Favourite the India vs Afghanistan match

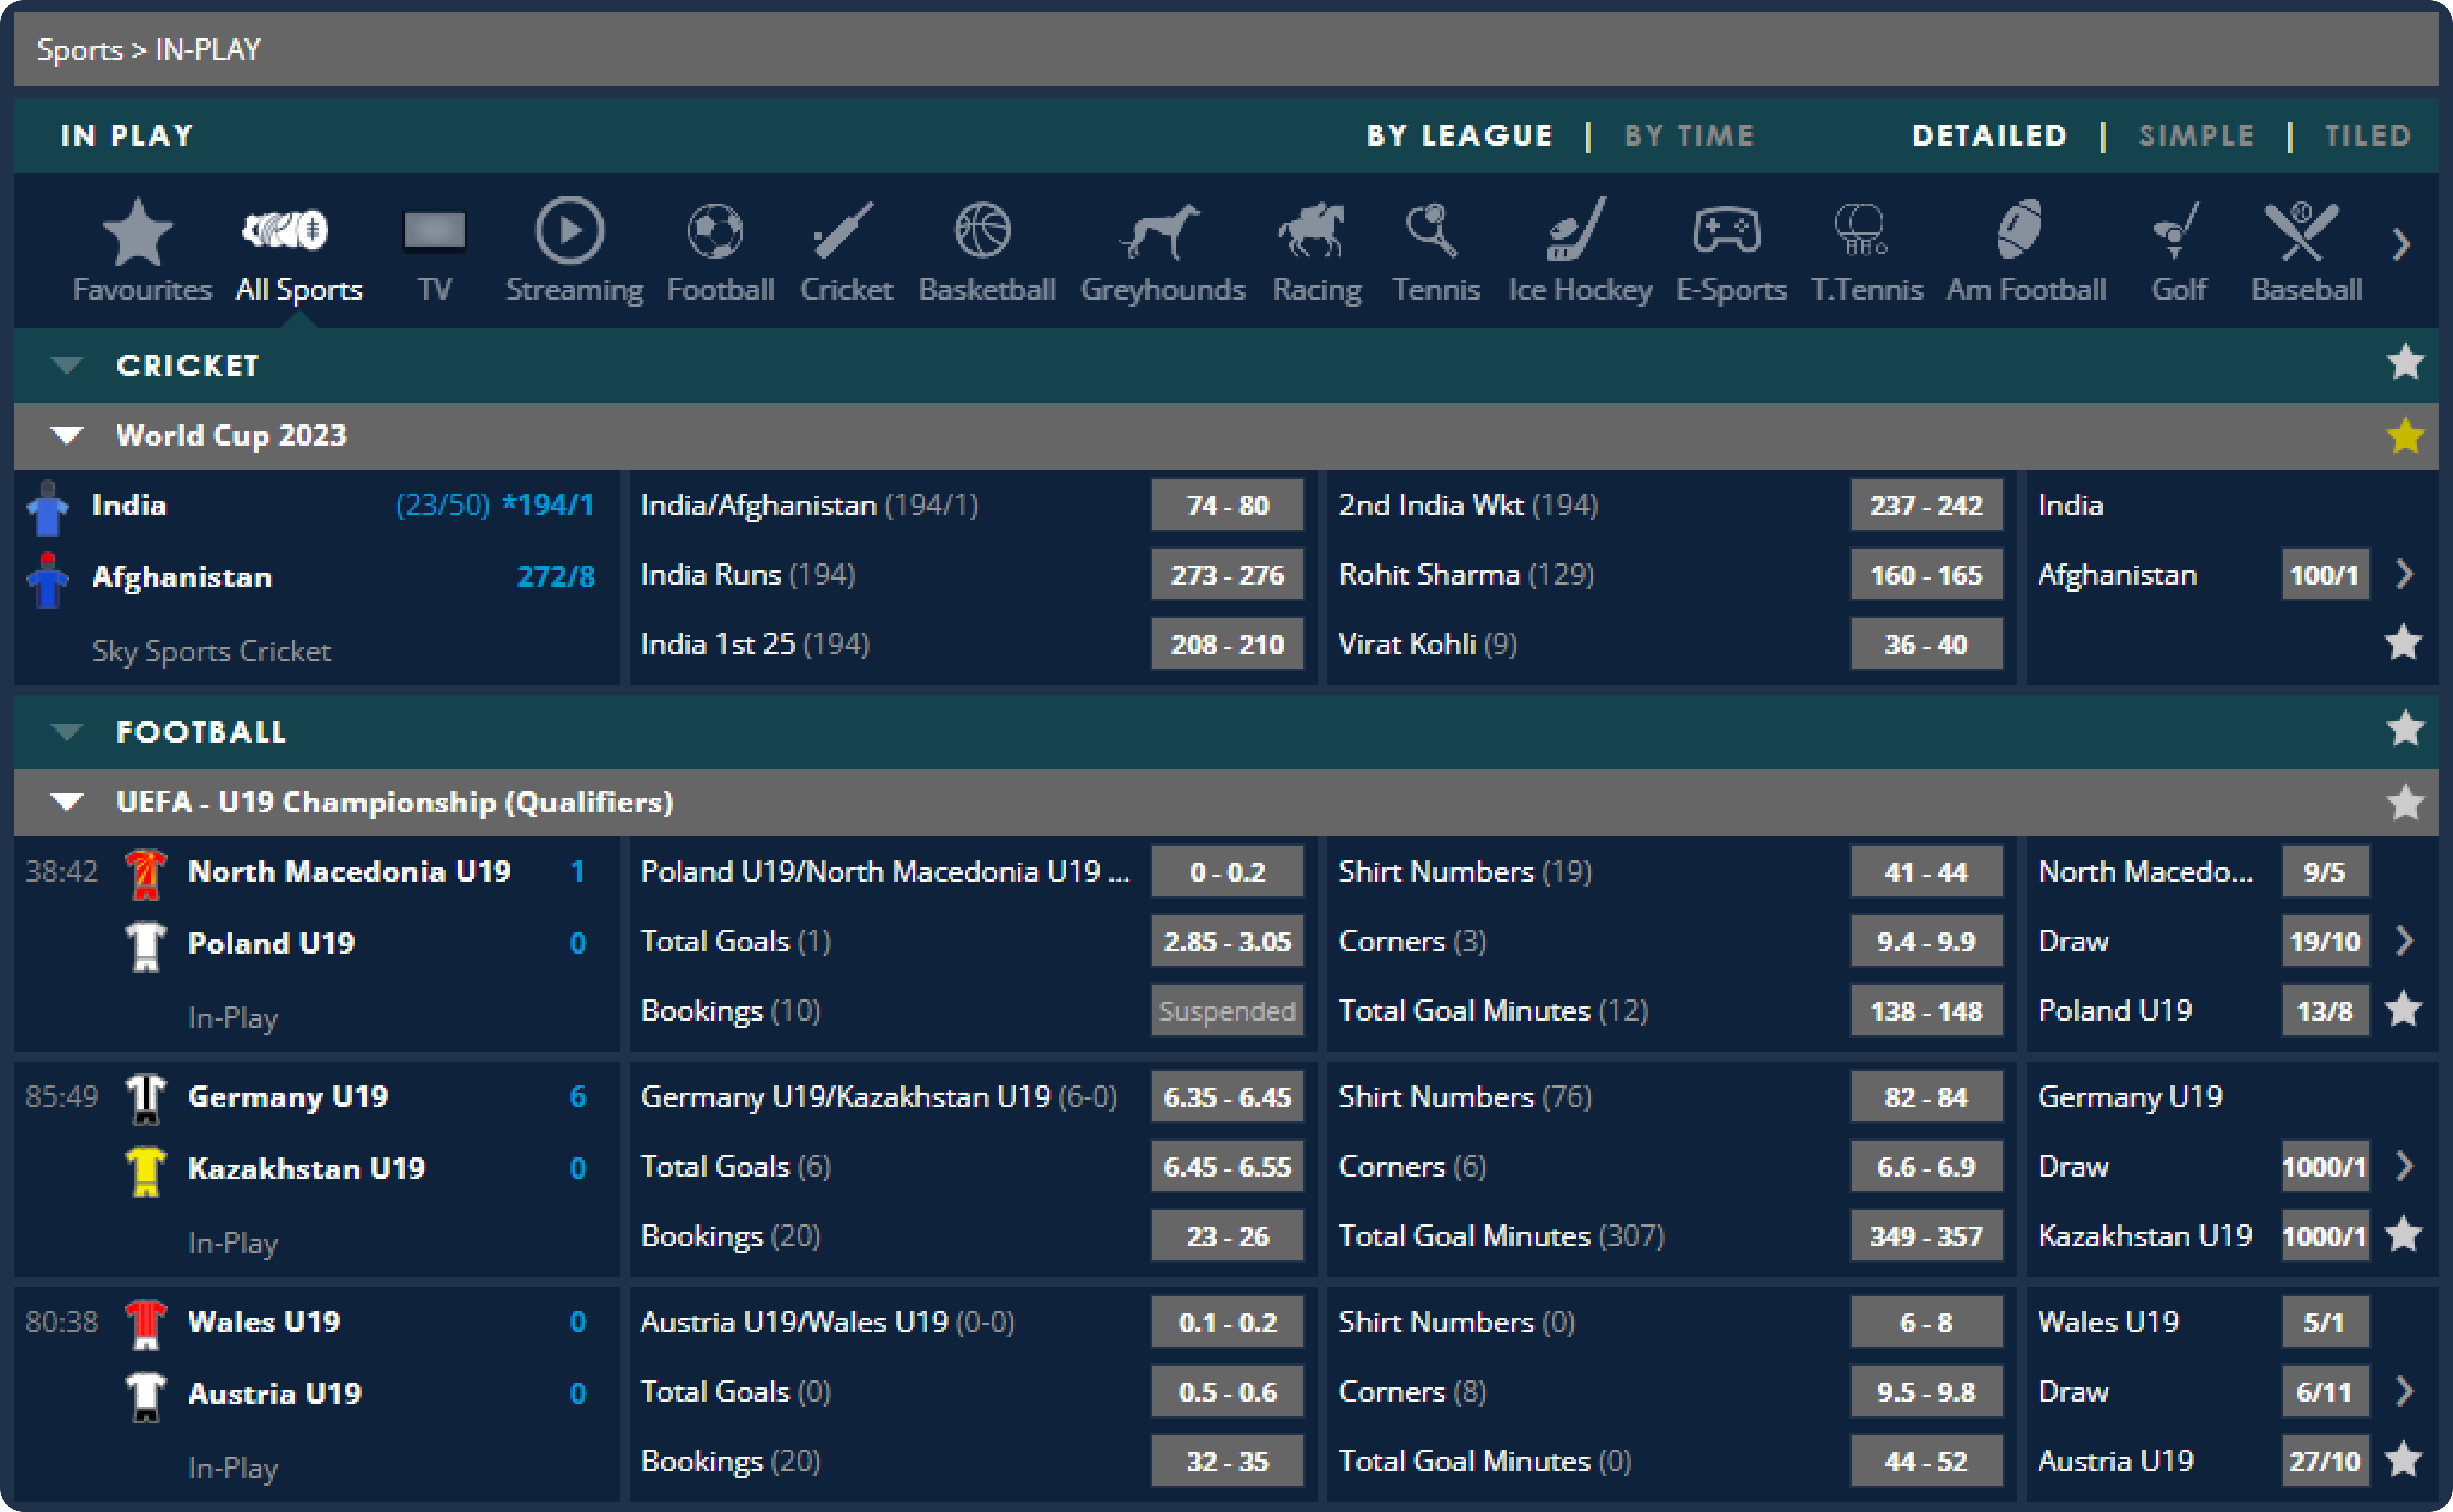coord(2403,643)
